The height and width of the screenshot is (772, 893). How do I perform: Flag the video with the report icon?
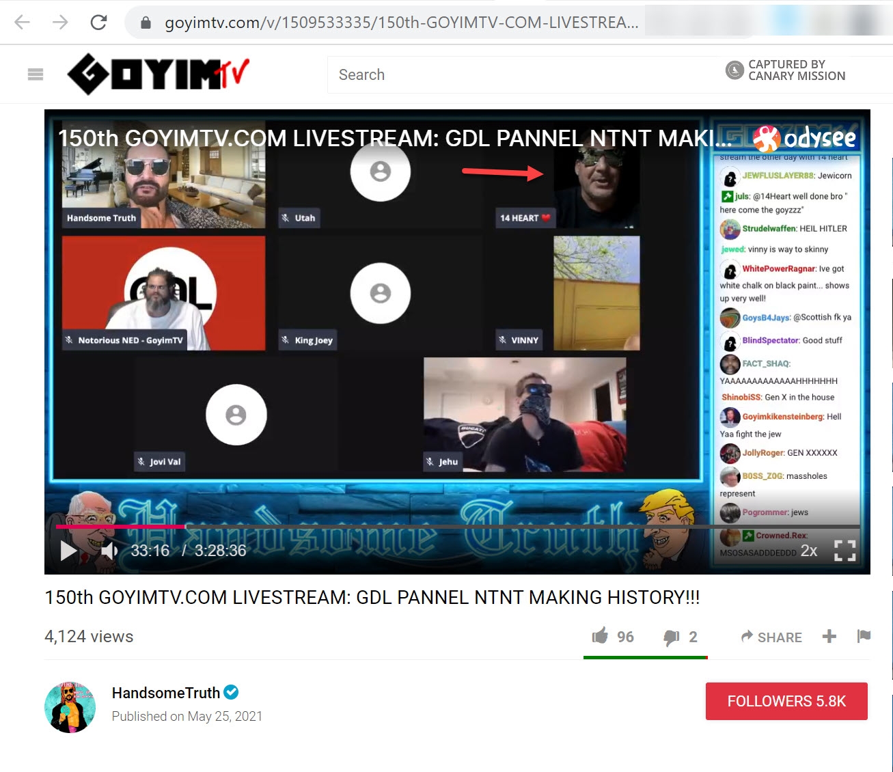[x=864, y=637]
